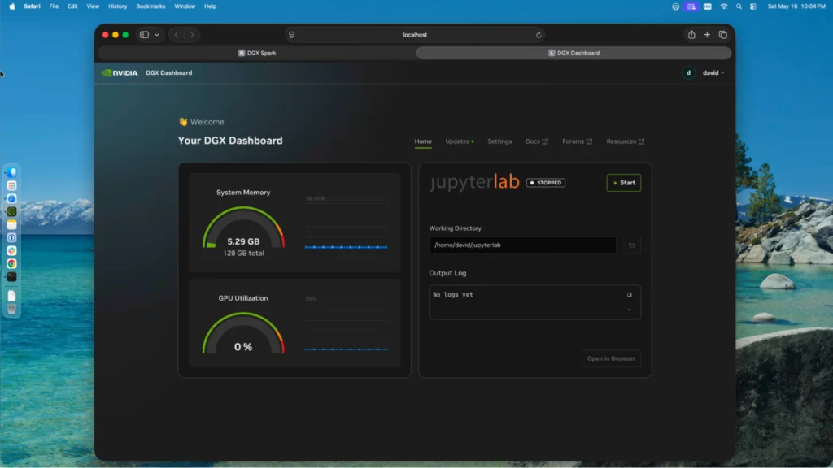Go forward in Safari history
Image resolution: width=833 pixels, height=468 pixels.
[192, 34]
